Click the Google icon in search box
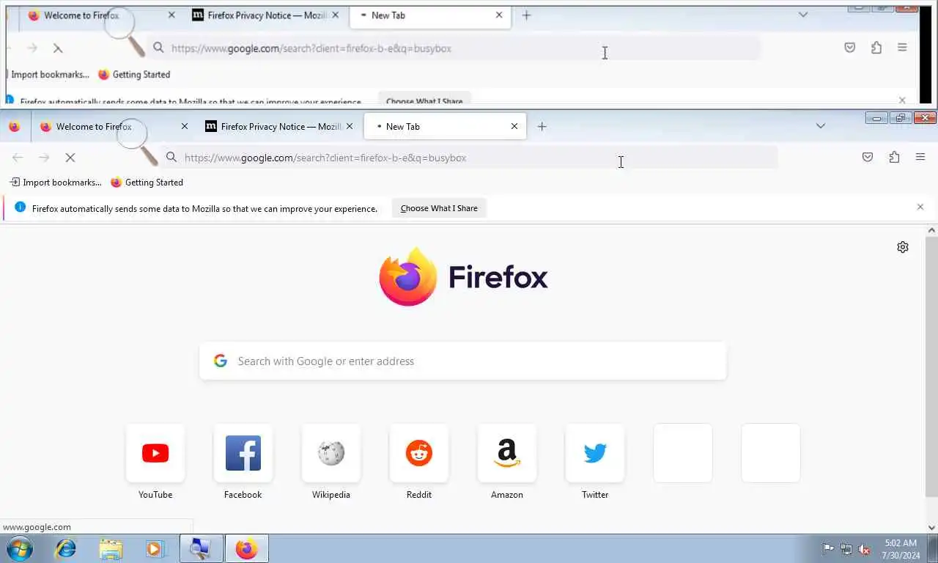 (x=220, y=361)
